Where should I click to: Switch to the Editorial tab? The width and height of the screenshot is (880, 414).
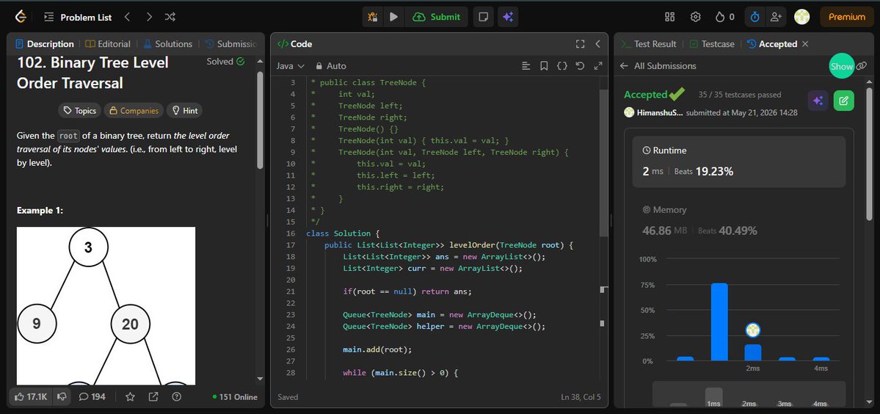pyautogui.click(x=108, y=44)
